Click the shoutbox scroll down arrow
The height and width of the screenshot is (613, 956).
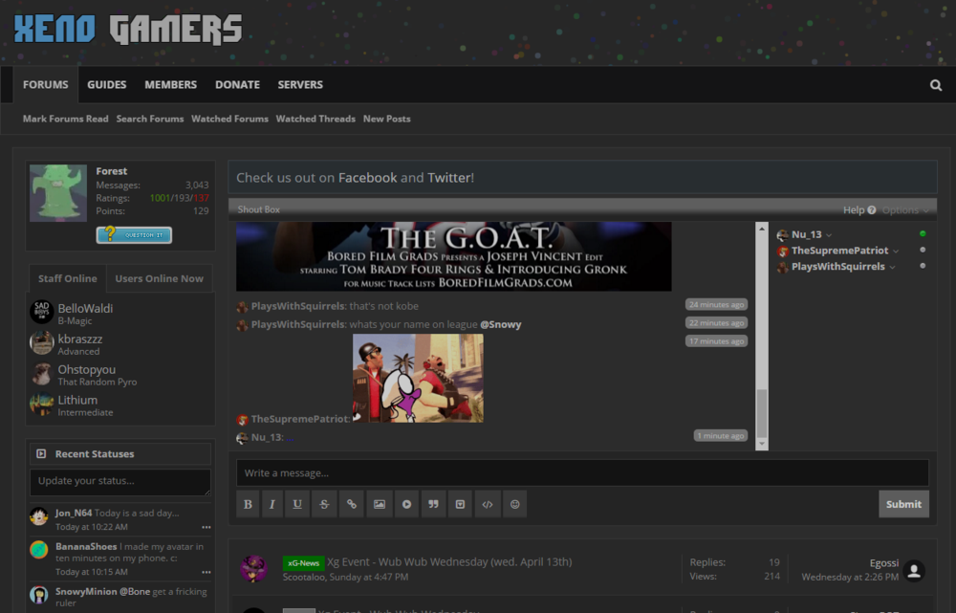pos(762,444)
